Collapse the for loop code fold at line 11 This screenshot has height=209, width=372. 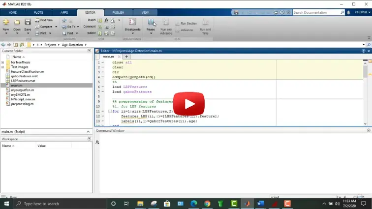[110, 112]
